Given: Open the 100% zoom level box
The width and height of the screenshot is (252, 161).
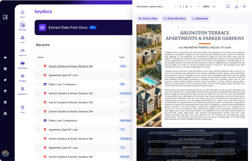Looking at the screenshot, I should coord(206,6).
